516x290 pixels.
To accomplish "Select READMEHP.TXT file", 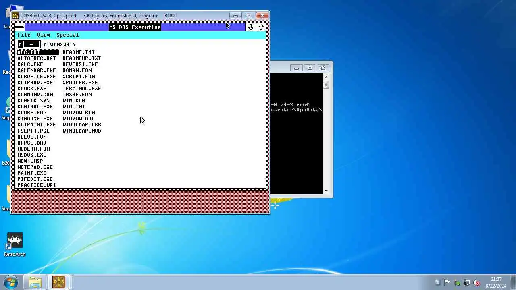I will tap(82, 58).
